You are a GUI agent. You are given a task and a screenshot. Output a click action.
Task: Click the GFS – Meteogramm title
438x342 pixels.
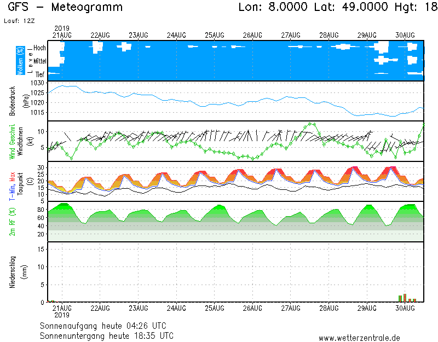tap(66, 8)
